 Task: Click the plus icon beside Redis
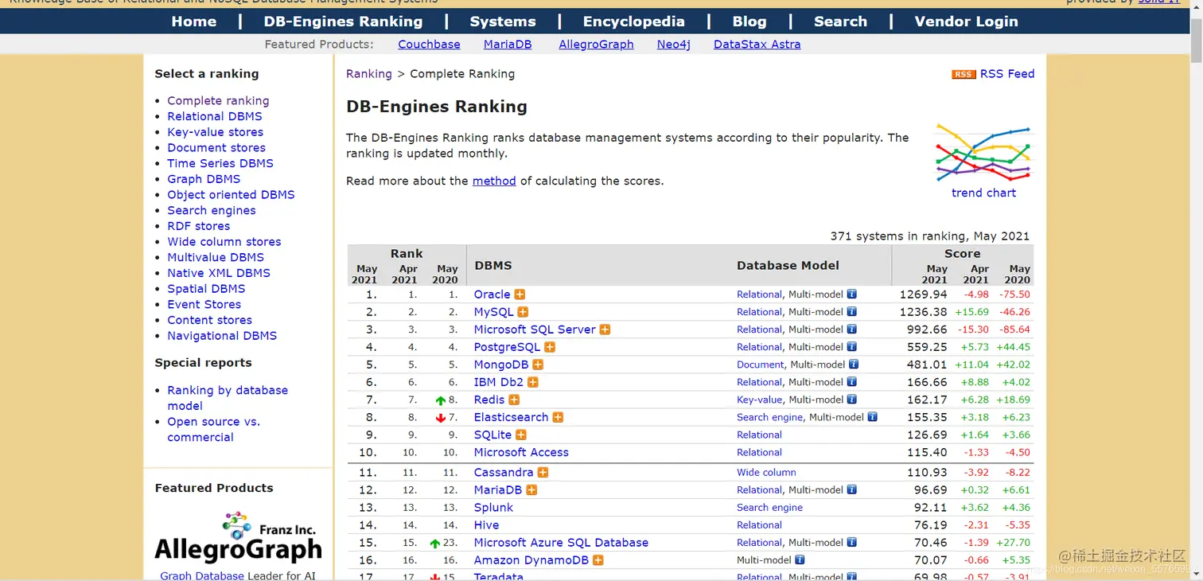(514, 400)
